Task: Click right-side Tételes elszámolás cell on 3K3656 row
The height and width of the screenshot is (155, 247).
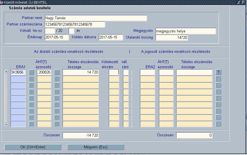Action: click(x=194, y=72)
